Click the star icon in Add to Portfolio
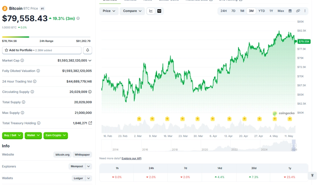 (6, 50)
